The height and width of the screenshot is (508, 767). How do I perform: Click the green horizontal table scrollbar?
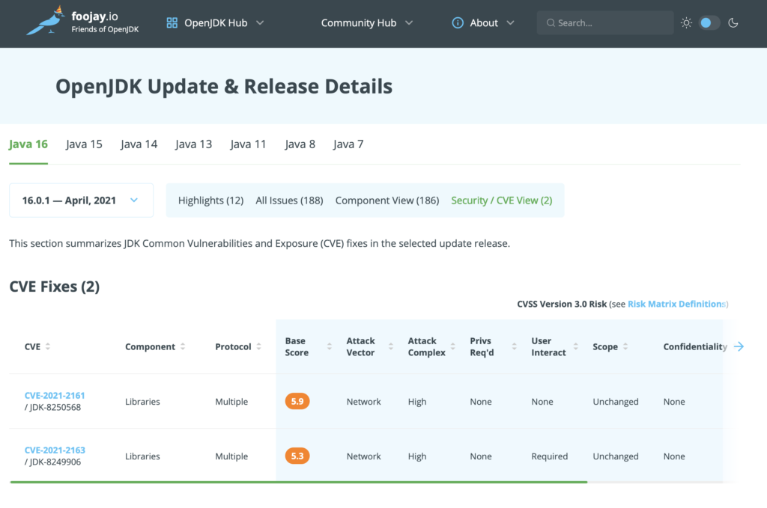[298, 482]
